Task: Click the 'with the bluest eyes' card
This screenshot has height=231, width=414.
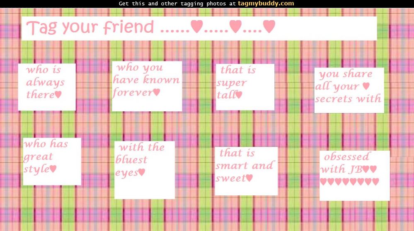Action: [x=145, y=170]
